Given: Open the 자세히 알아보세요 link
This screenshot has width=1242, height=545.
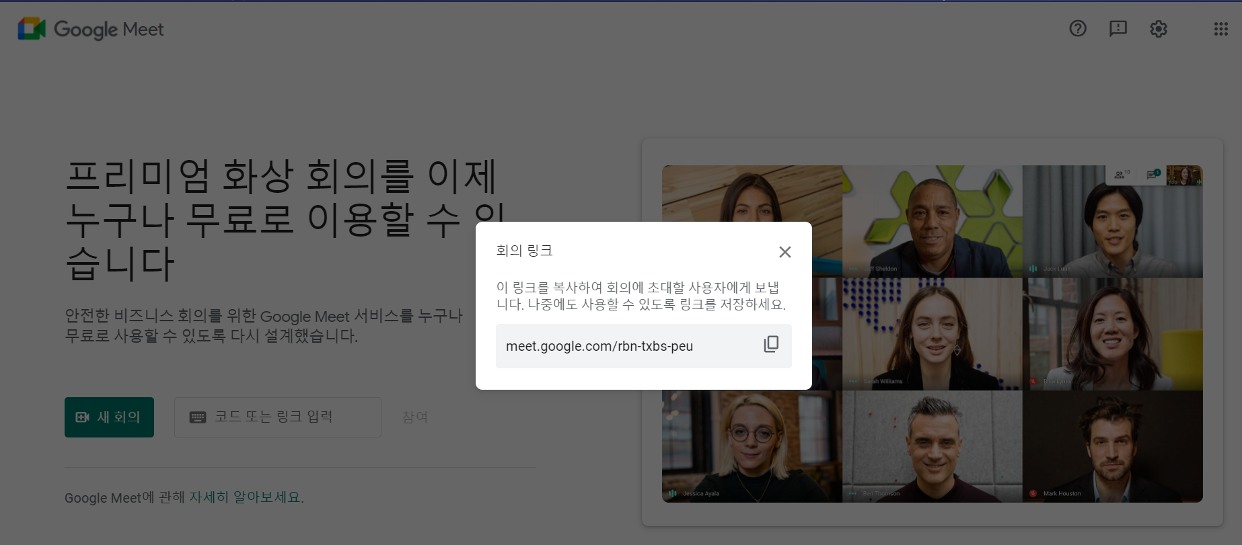Looking at the screenshot, I should click(x=245, y=497).
